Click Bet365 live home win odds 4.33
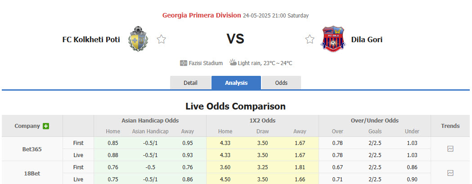 (x=225, y=155)
